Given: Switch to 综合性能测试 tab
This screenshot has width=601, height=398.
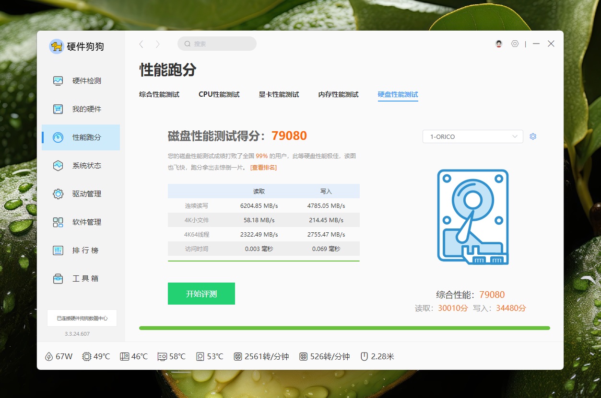Looking at the screenshot, I should (x=159, y=94).
